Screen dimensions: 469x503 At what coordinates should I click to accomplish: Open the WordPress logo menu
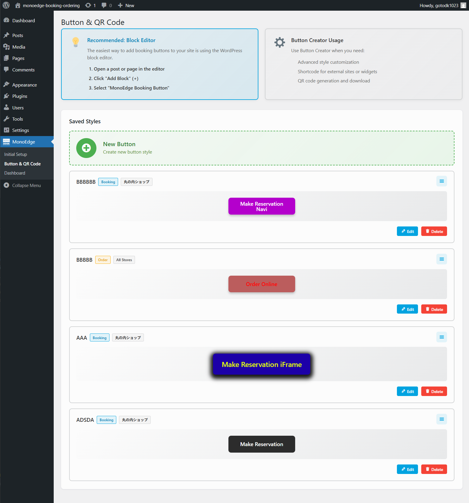6,5
